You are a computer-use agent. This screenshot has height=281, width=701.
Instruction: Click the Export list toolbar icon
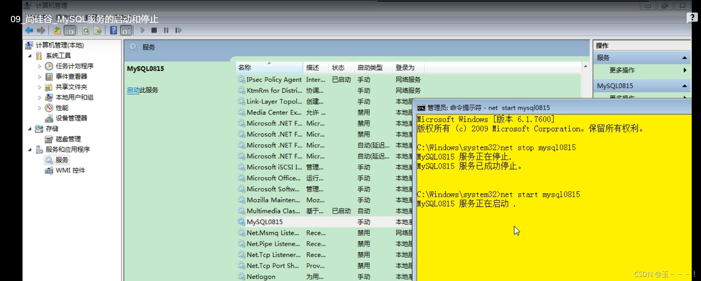98,30
